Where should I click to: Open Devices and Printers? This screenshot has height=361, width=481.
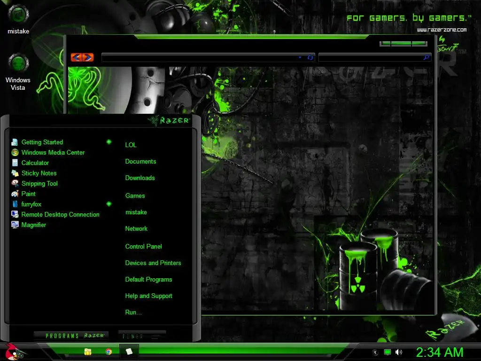point(153,263)
